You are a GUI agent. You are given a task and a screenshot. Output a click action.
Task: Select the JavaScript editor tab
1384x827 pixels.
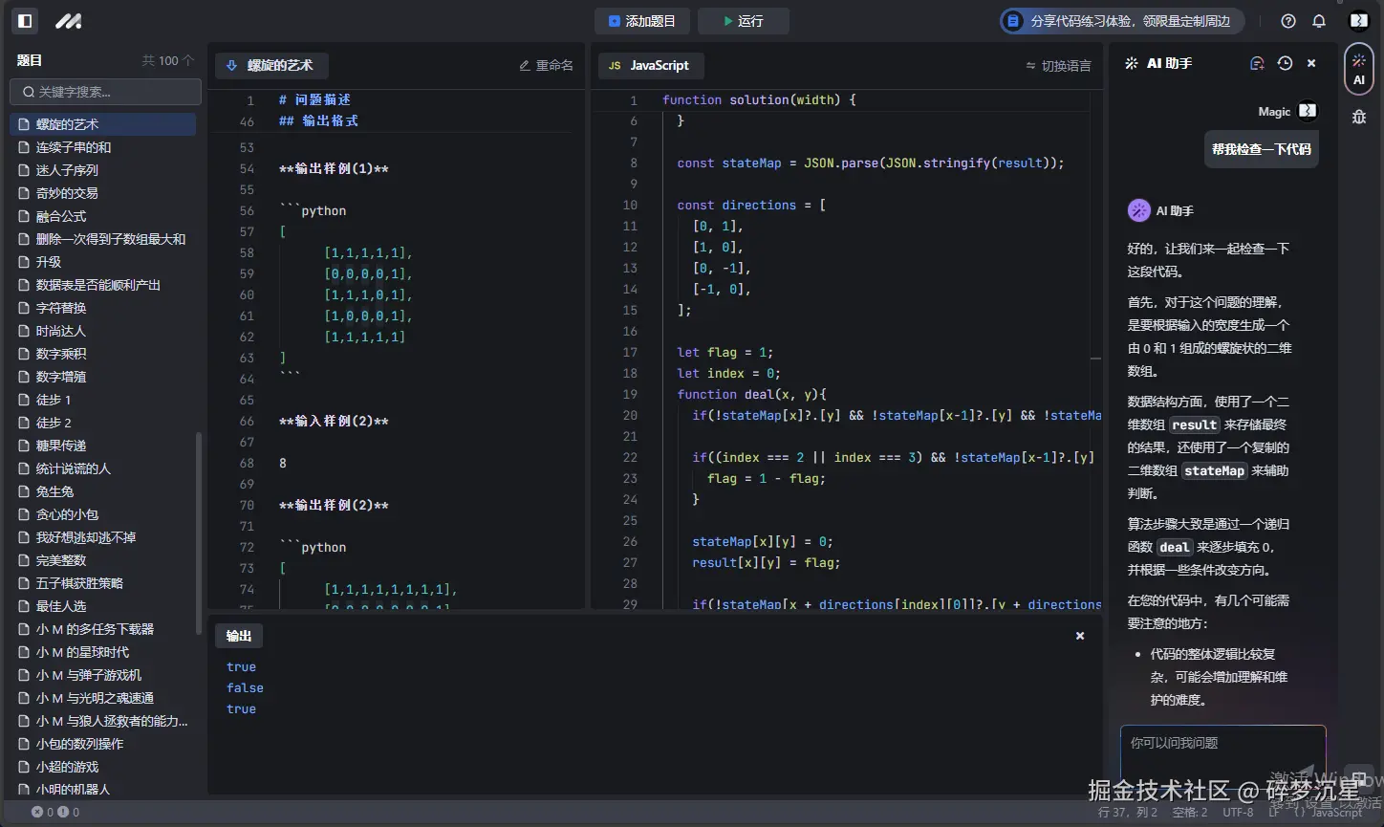pos(650,66)
